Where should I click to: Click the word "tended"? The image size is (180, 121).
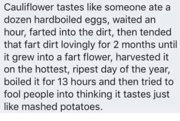point(156,32)
